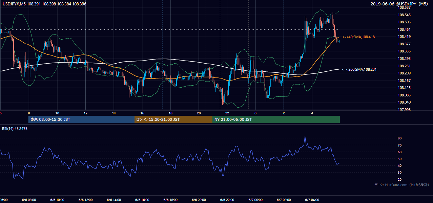Click the 6/6 16:00 date label
This screenshot has width=433, height=203.
[142, 200]
